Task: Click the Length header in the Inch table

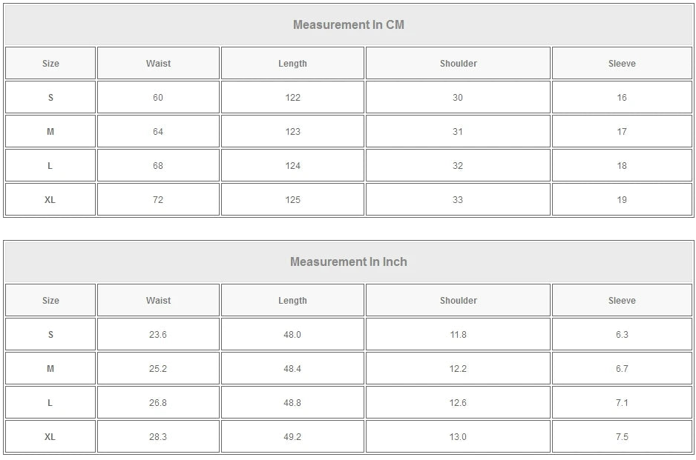Action: 292,301
